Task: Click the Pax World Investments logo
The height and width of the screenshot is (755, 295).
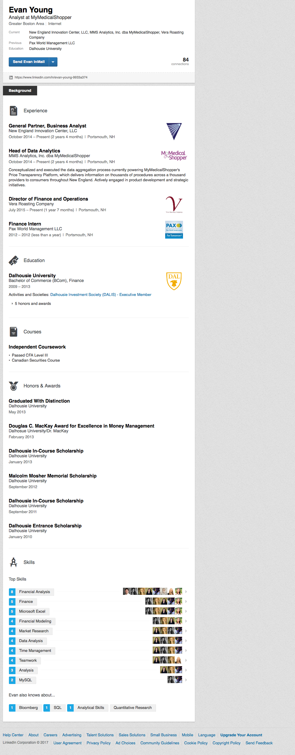Action: point(174,229)
